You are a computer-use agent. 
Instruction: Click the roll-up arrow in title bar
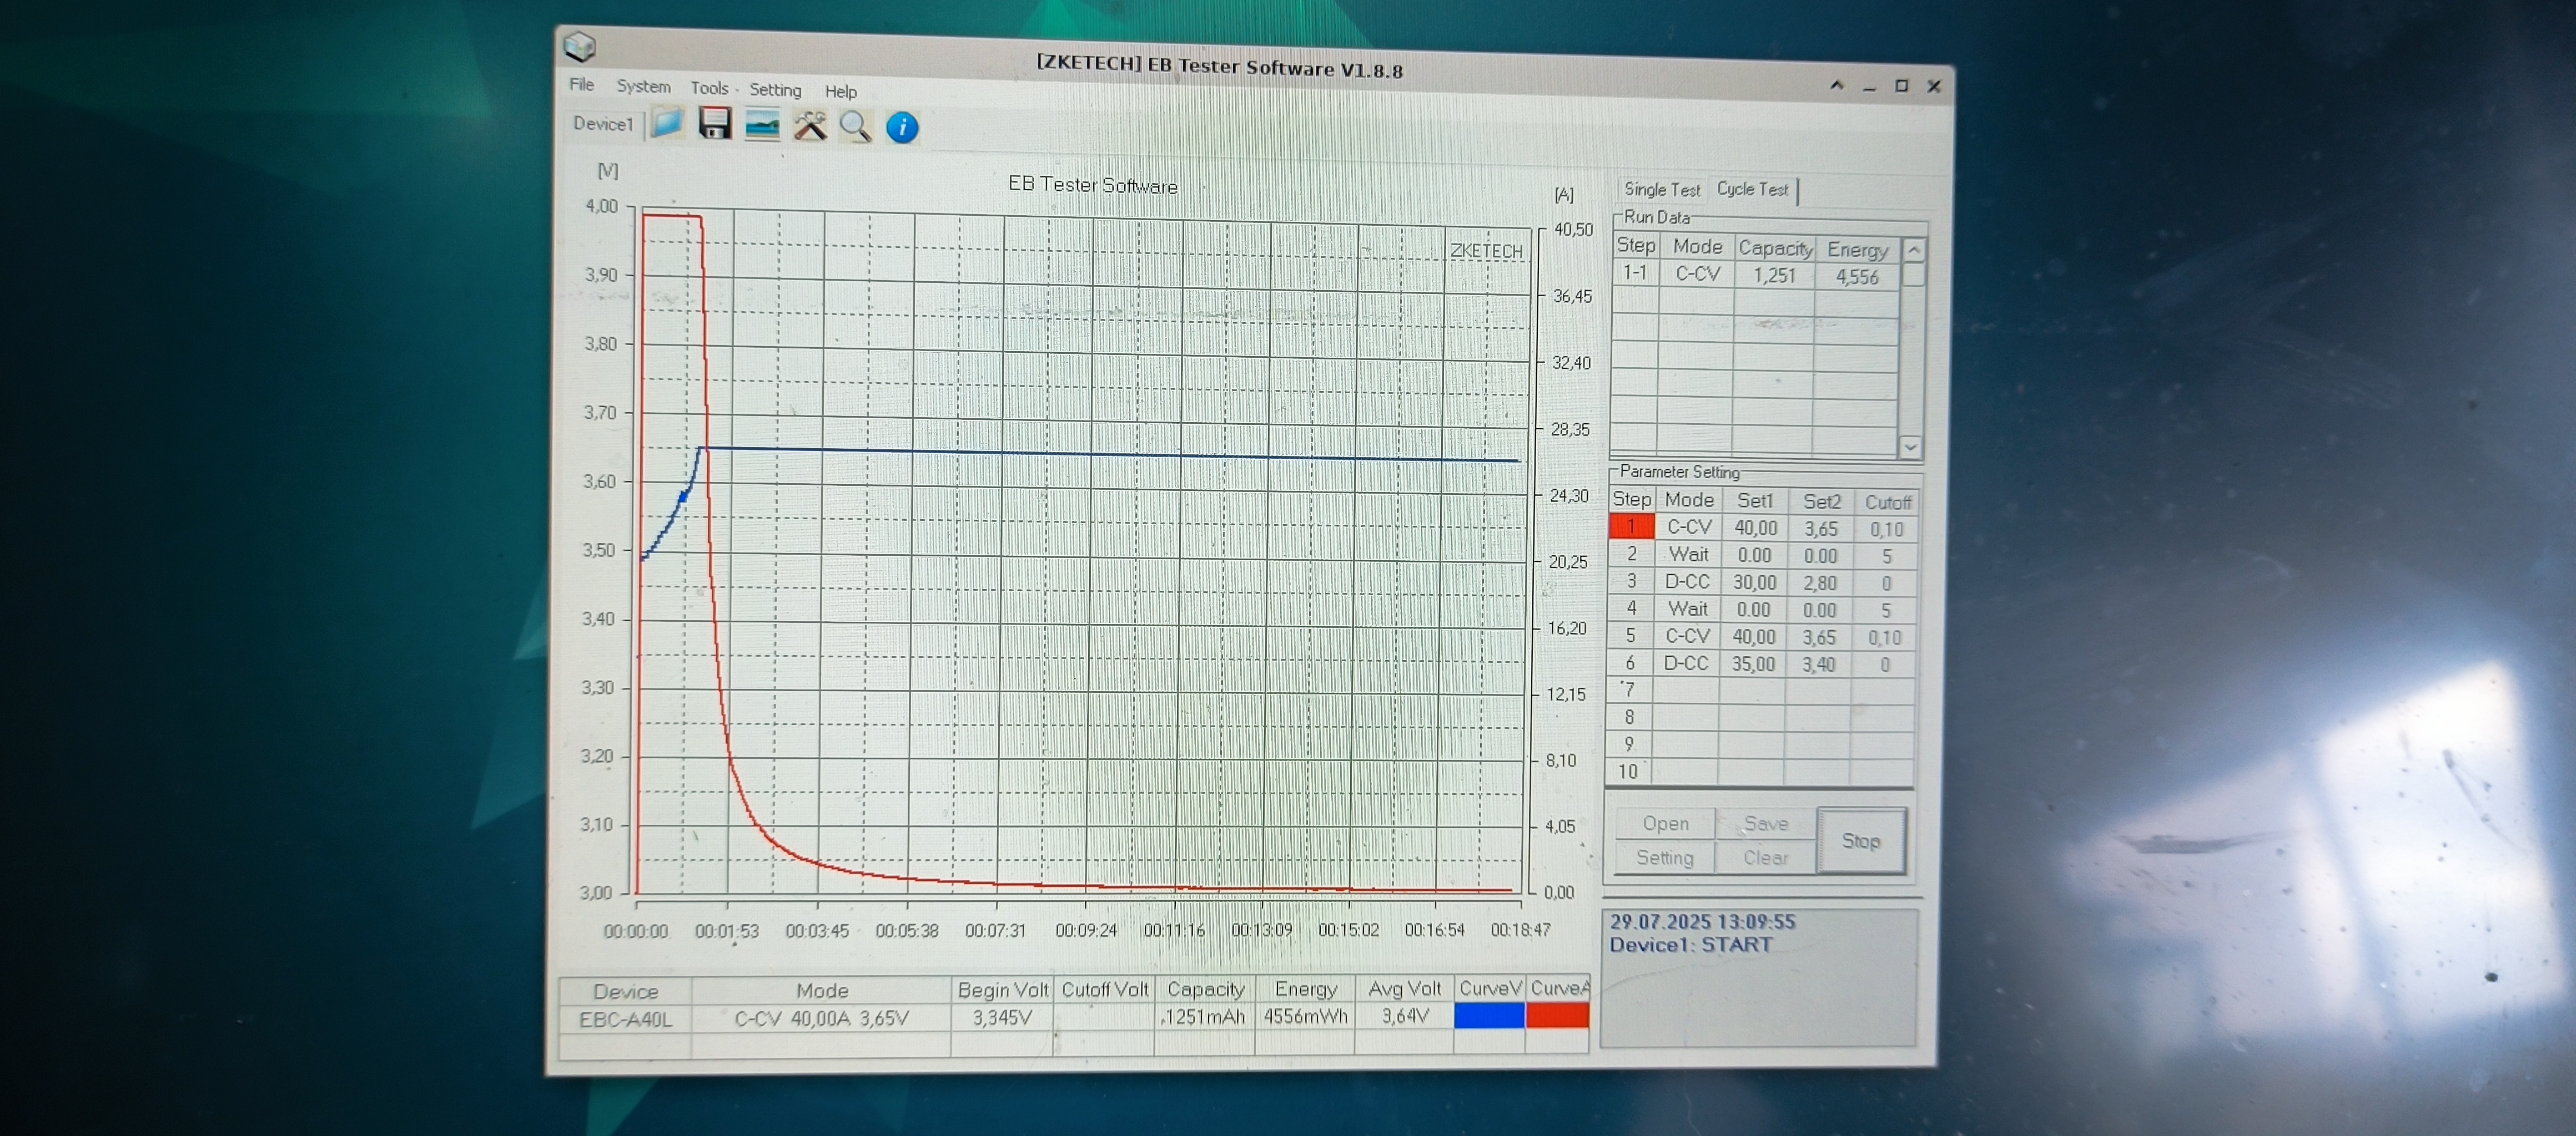1836,86
